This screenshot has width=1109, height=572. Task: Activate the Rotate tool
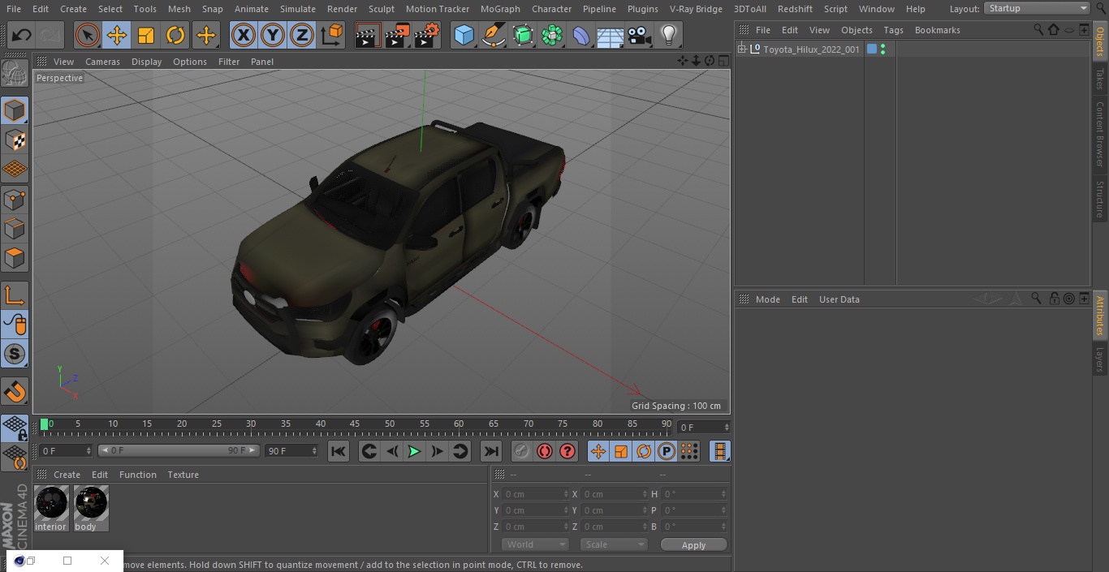[x=175, y=36]
